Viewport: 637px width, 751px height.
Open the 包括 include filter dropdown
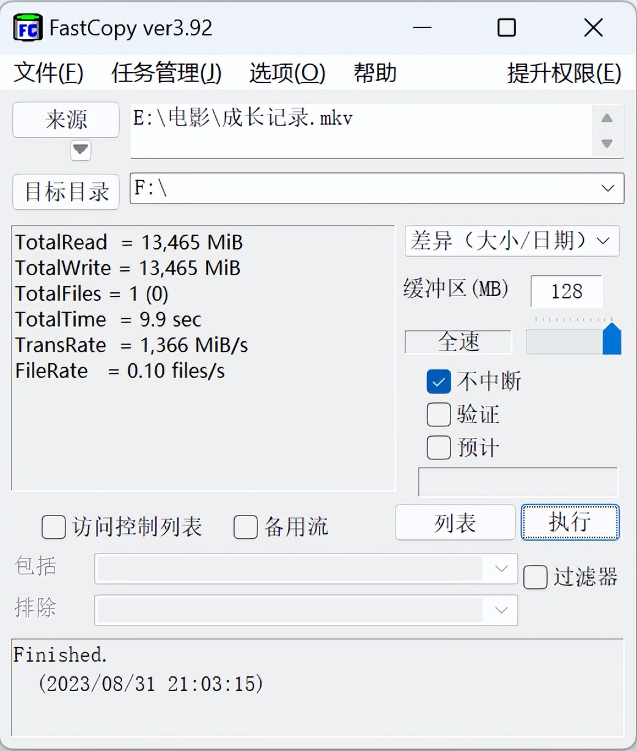pyautogui.click(x=501, y=569)
